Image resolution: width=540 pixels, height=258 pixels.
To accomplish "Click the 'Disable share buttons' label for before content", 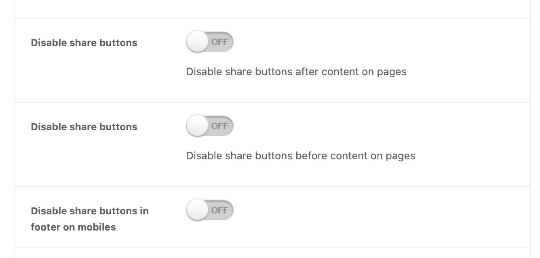I will (x=84, y=127).
